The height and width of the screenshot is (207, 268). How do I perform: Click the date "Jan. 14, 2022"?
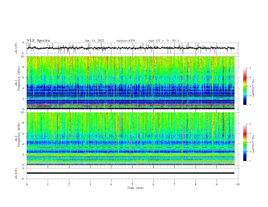coord(94,41)
